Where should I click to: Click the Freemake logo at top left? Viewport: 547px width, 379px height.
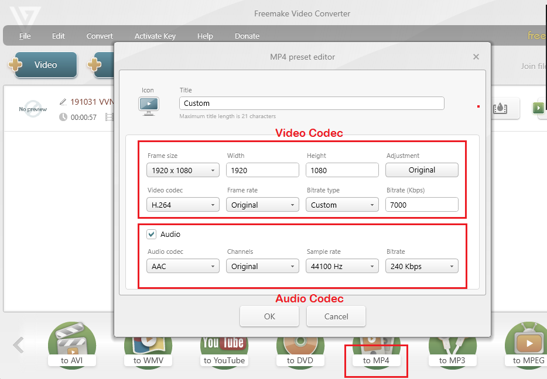click(x=25, y=17)
